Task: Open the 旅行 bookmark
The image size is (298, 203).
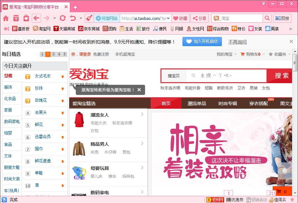Action: (143, 28)
